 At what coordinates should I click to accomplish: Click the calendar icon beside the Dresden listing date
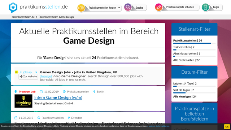(x=16, y=118)
